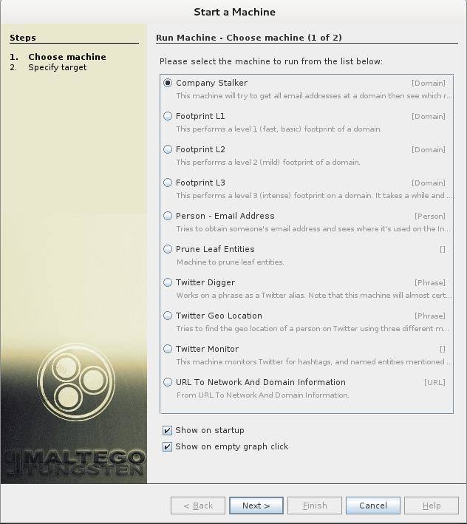Click Twitter Digger description line

314,296
